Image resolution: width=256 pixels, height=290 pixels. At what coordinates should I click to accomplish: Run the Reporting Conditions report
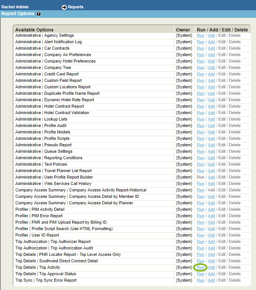pos(200,158)
